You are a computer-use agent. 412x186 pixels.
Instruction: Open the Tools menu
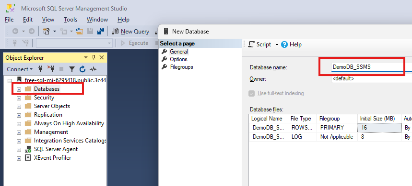(71, 20)
